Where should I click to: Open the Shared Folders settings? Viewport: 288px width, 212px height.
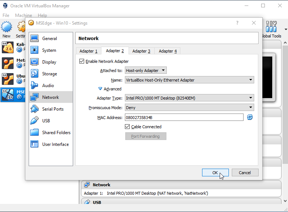[56, 133]
